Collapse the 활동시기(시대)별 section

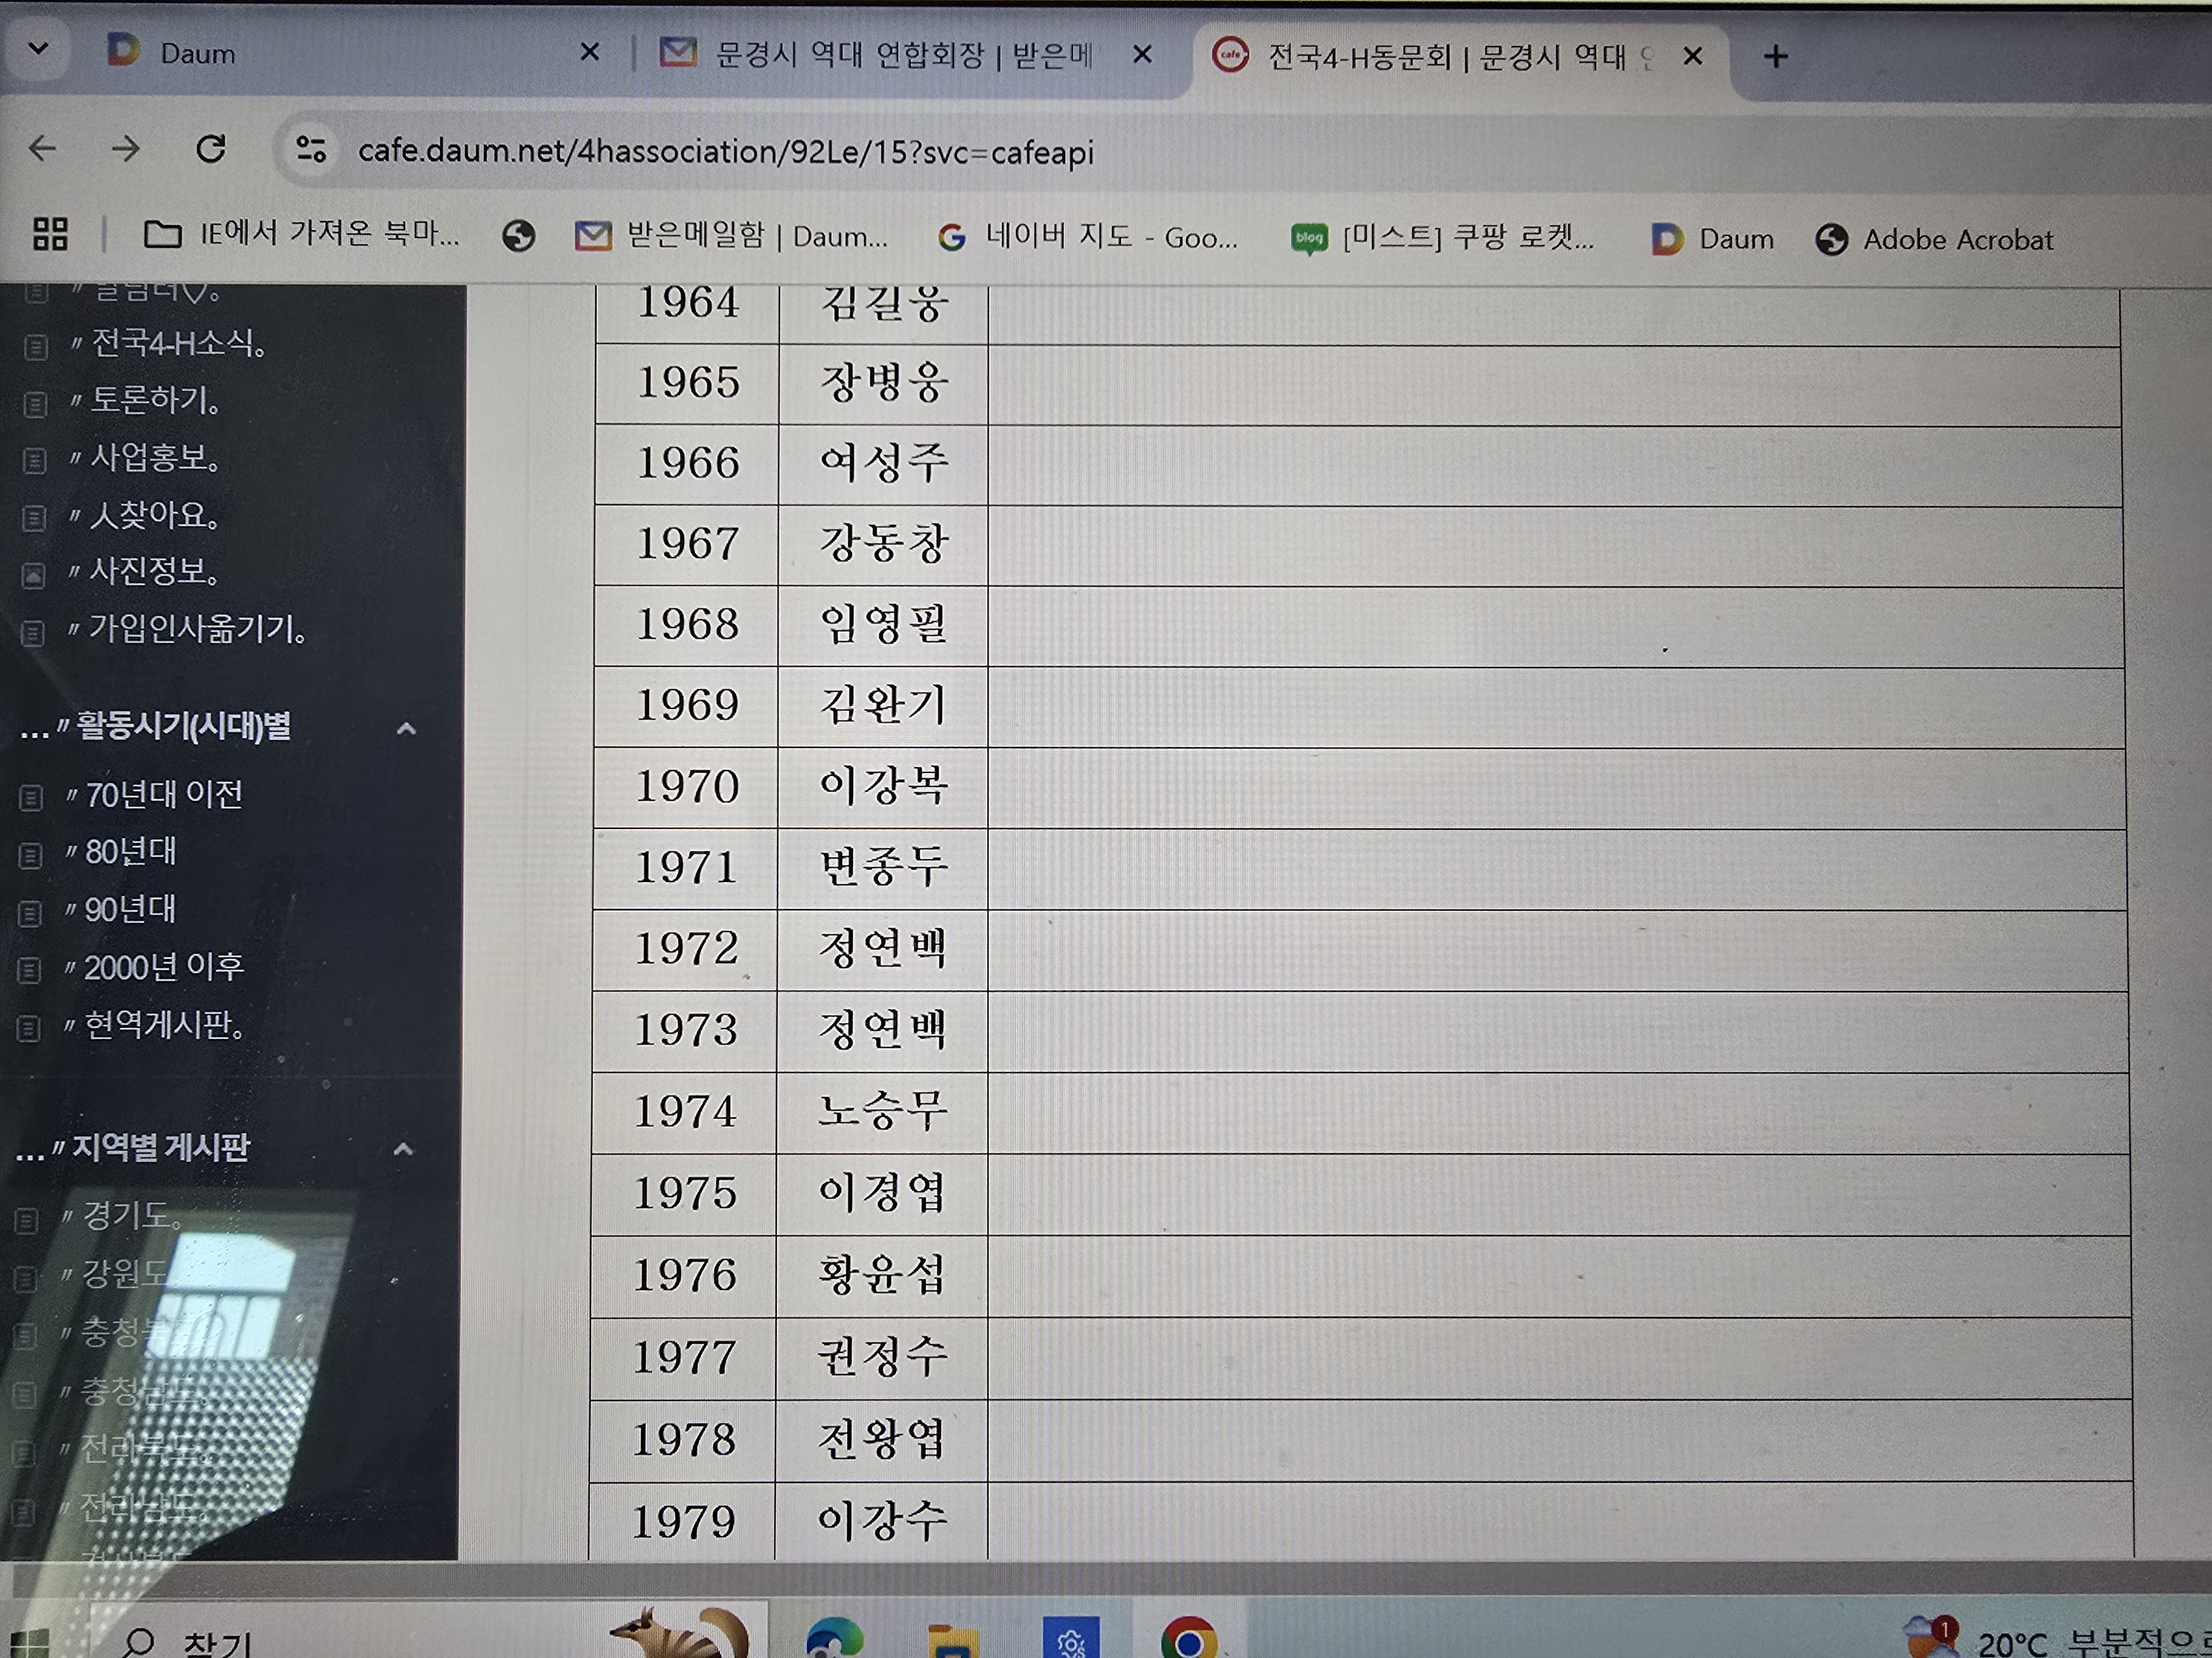click(406, 728)
